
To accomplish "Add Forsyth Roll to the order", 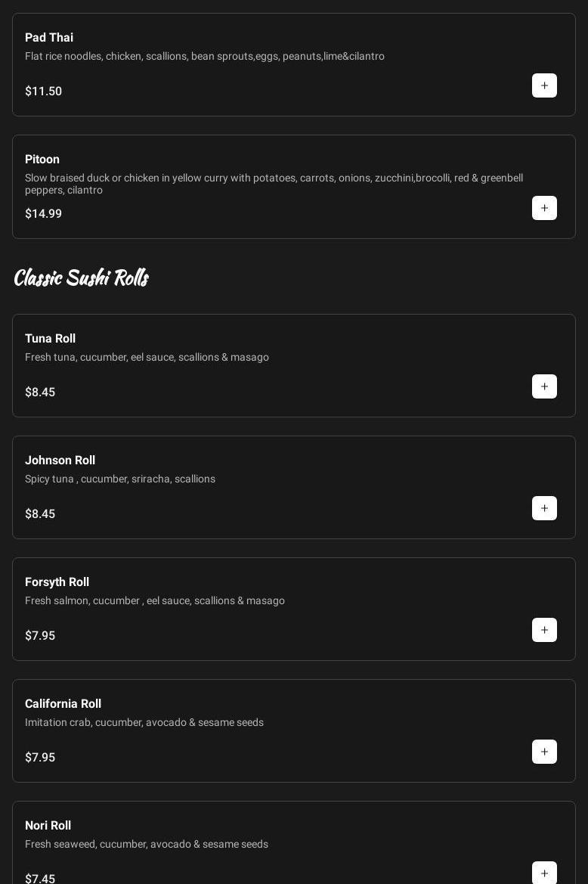I will click(544, 630).
